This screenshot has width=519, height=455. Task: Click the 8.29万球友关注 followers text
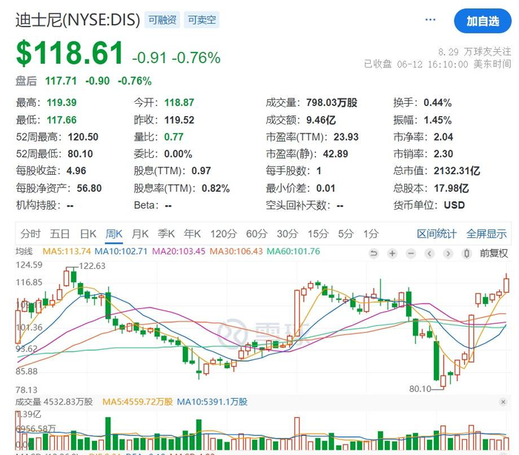pos(475,52)
